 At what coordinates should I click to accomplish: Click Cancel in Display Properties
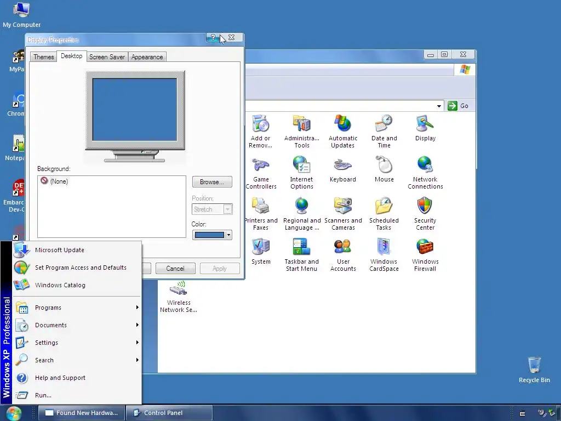[x=175, y=269]
